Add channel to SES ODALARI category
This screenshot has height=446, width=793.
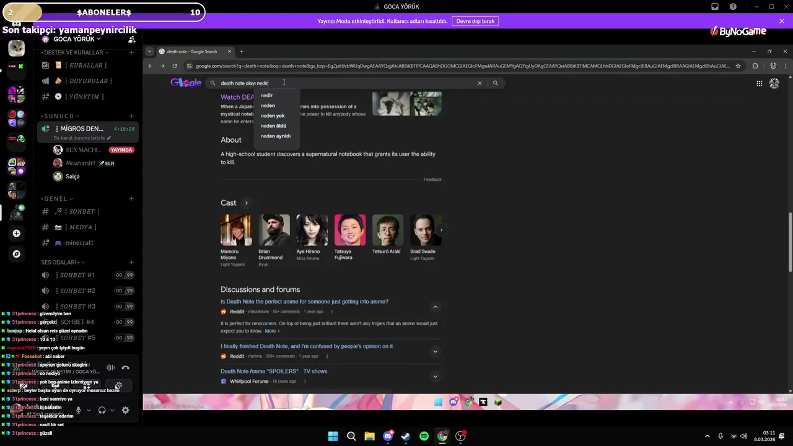coord(131,262)
